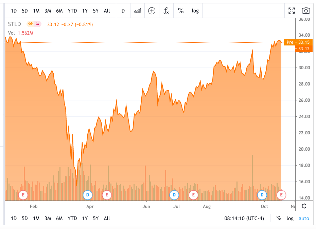Select the 5Y range on the bottom toolbar
The height and width of the screenshot is (229, 316).
(x=95, y=218)
